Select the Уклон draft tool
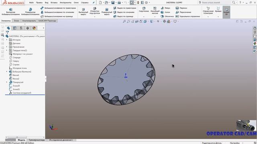This screenshot has height=144, width=257. click(165, 12)
